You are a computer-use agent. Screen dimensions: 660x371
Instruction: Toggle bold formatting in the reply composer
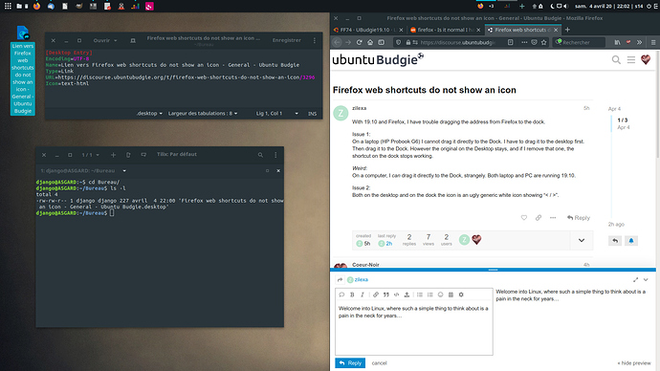(352, 295)
